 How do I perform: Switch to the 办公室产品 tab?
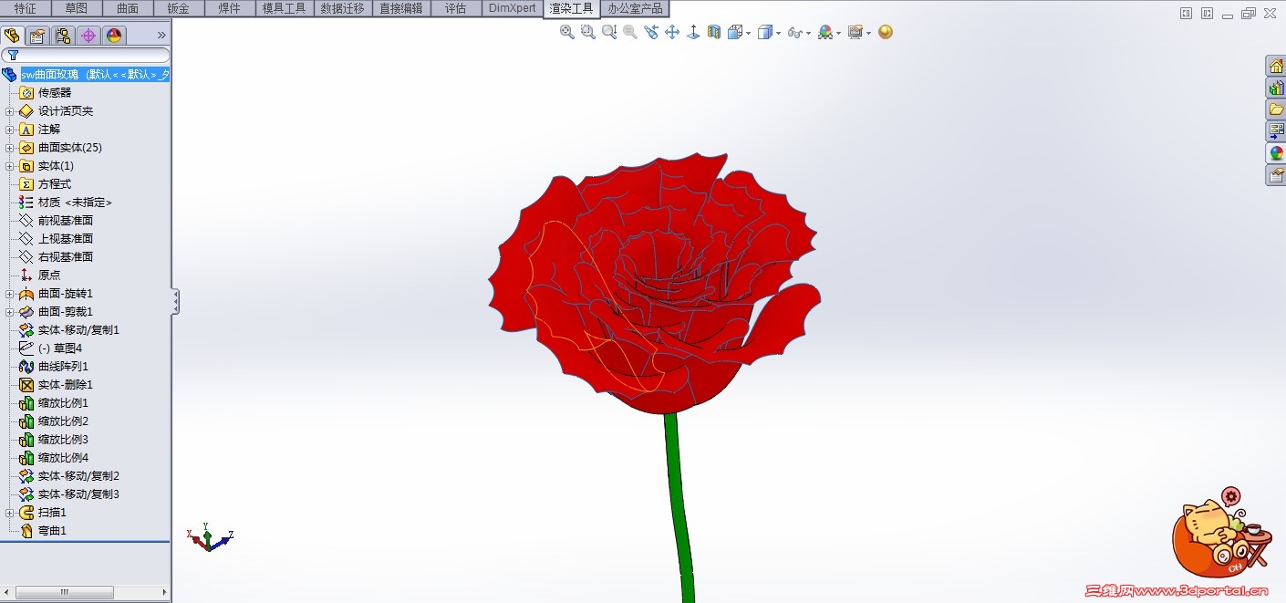(635, 8)
